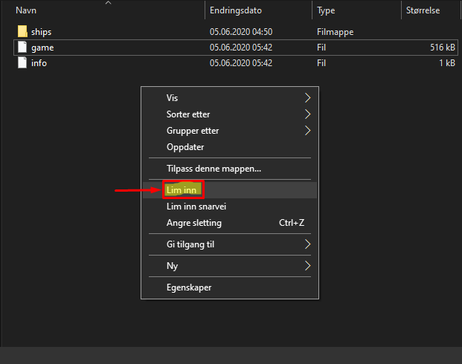Expand the Sorter etter submenu arrow
Screen dimensions: 462x364
point(307,114)
